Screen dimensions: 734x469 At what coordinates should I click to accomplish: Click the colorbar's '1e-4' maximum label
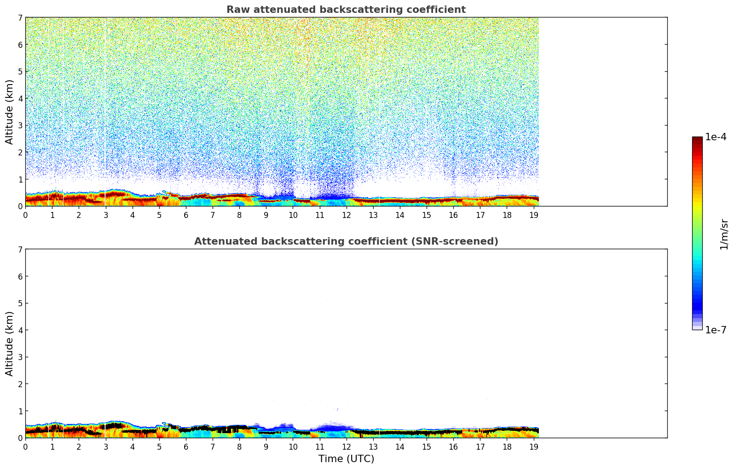[x=716, y=137]
